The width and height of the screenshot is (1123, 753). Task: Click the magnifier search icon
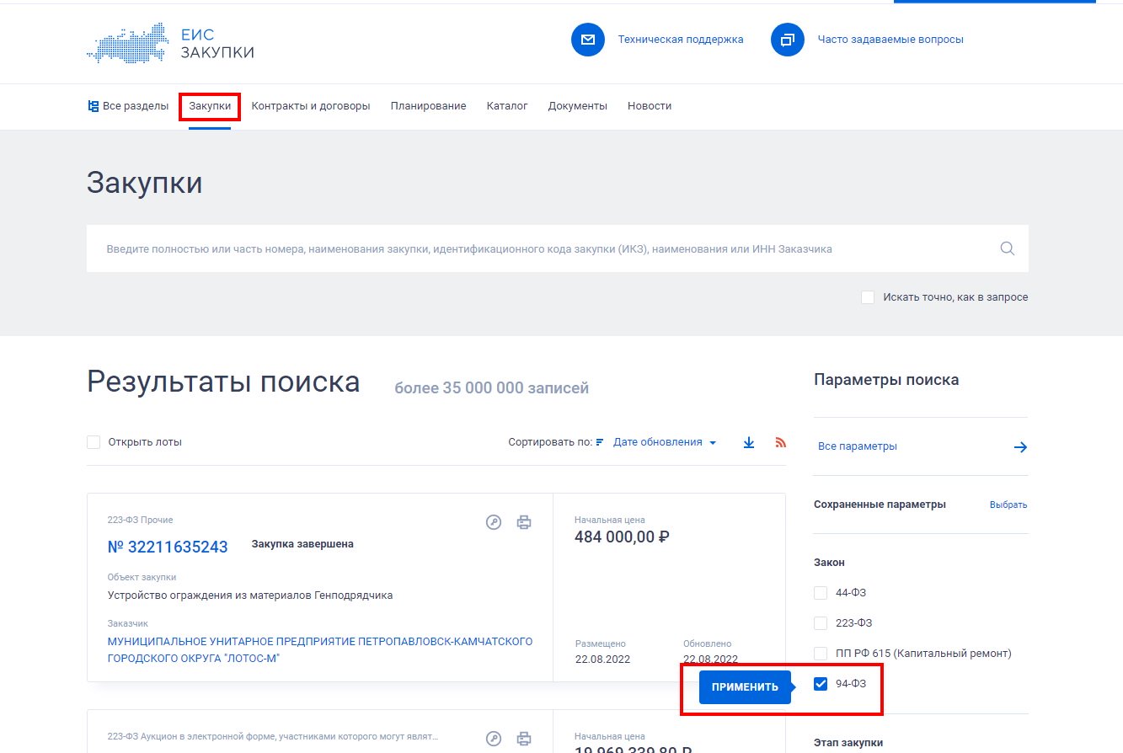point(1007,248)
